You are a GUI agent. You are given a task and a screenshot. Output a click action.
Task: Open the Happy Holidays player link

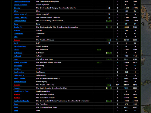coord(21,63)
